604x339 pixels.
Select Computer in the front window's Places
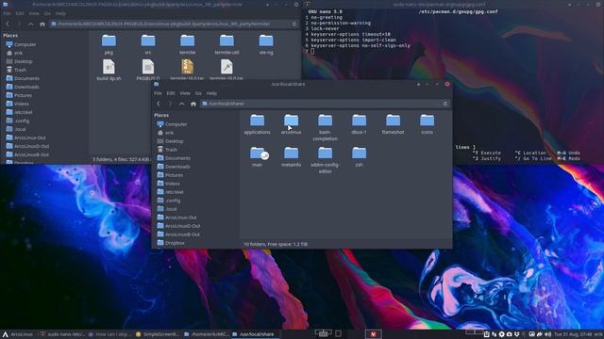click(172, 124)
